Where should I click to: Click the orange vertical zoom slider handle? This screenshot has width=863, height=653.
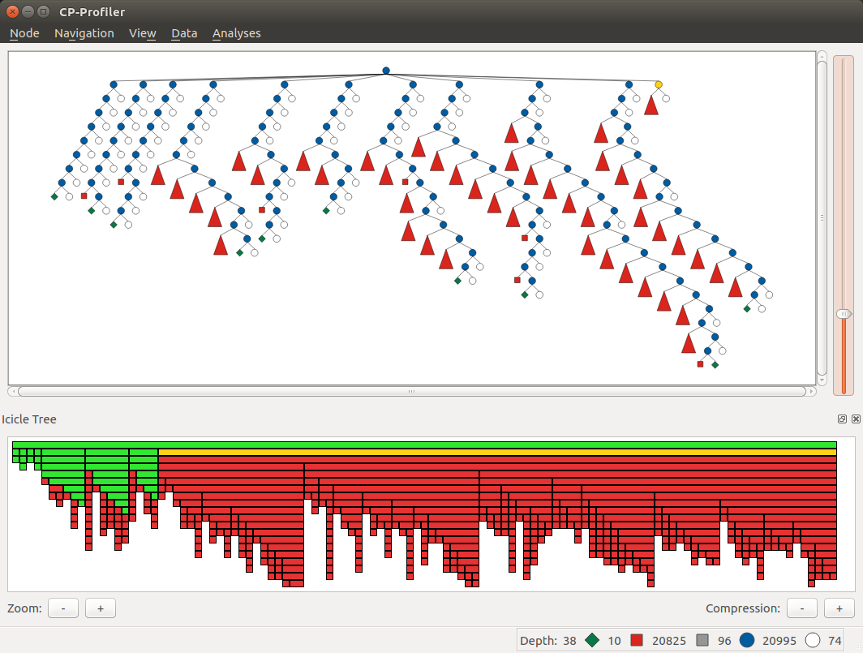pos(844,314)
